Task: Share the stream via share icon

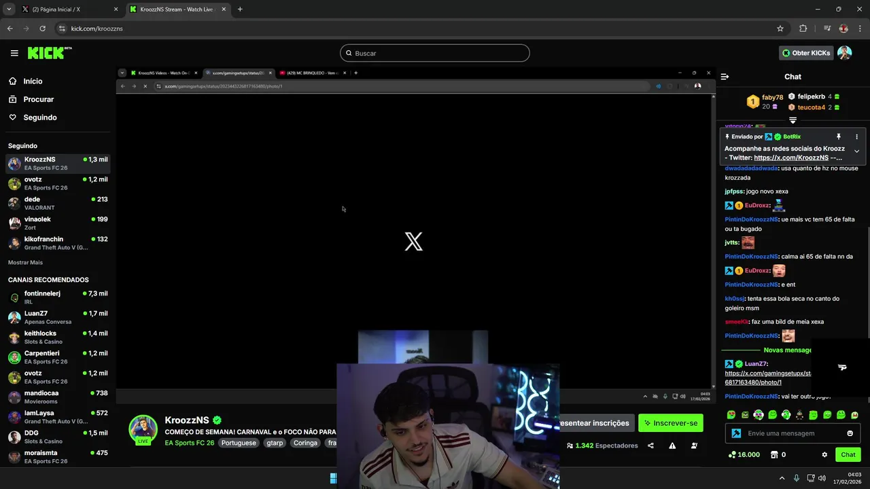Action: (x=650, y=446)
